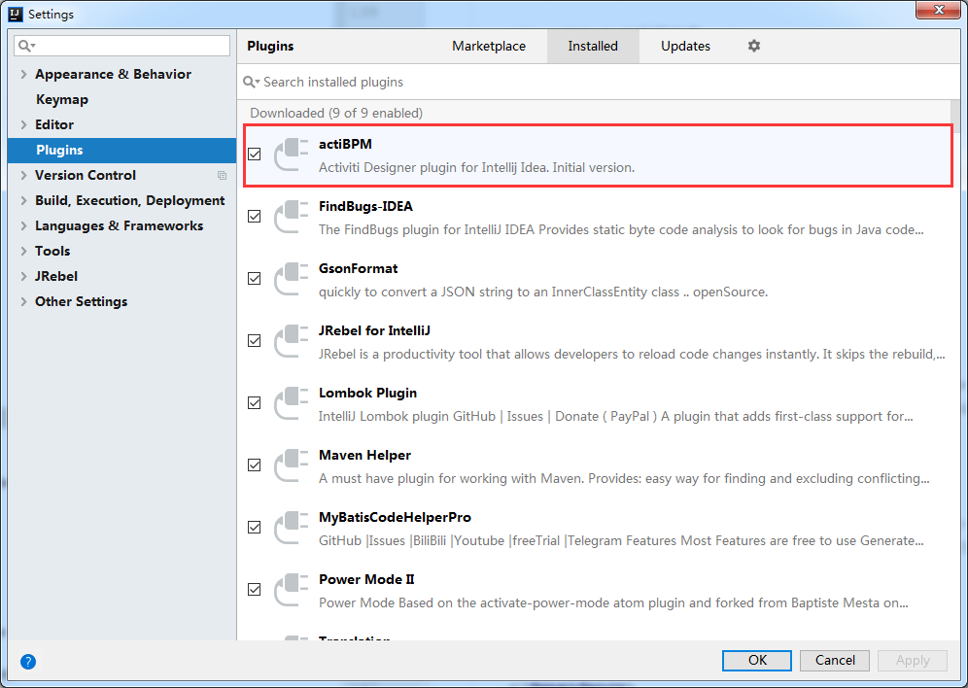Click the IntelliJ logo in the title bar
This screenshot has height=688, width=968.
tap(16, 14)
